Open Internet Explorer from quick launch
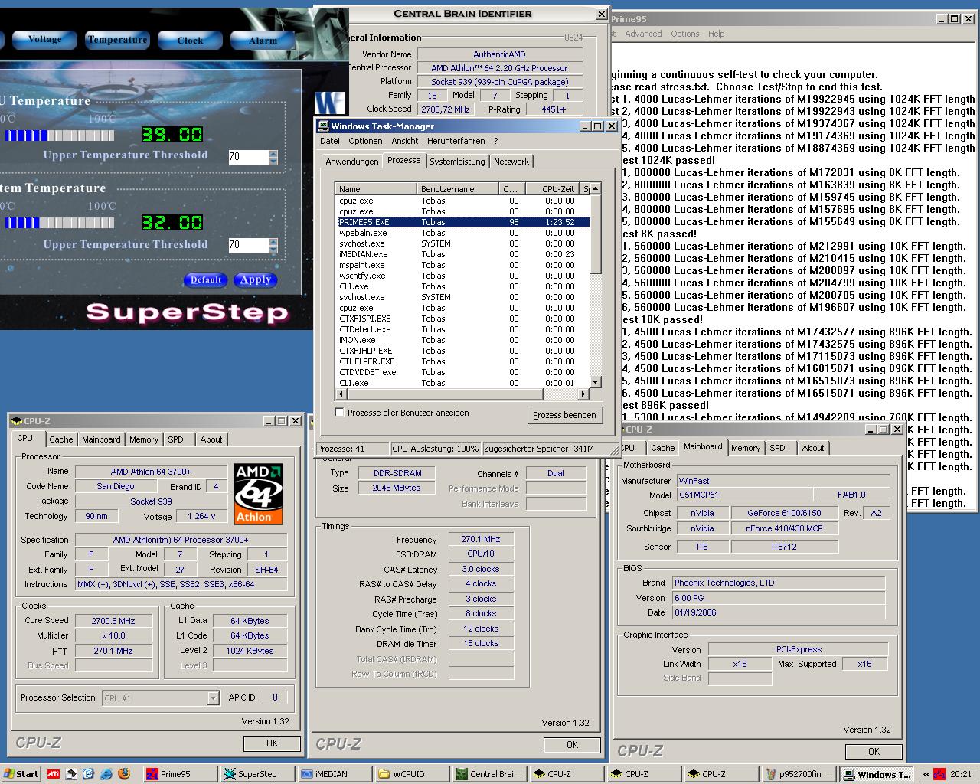Viewport: 980px width, 784px height. (x=106, y=774)
